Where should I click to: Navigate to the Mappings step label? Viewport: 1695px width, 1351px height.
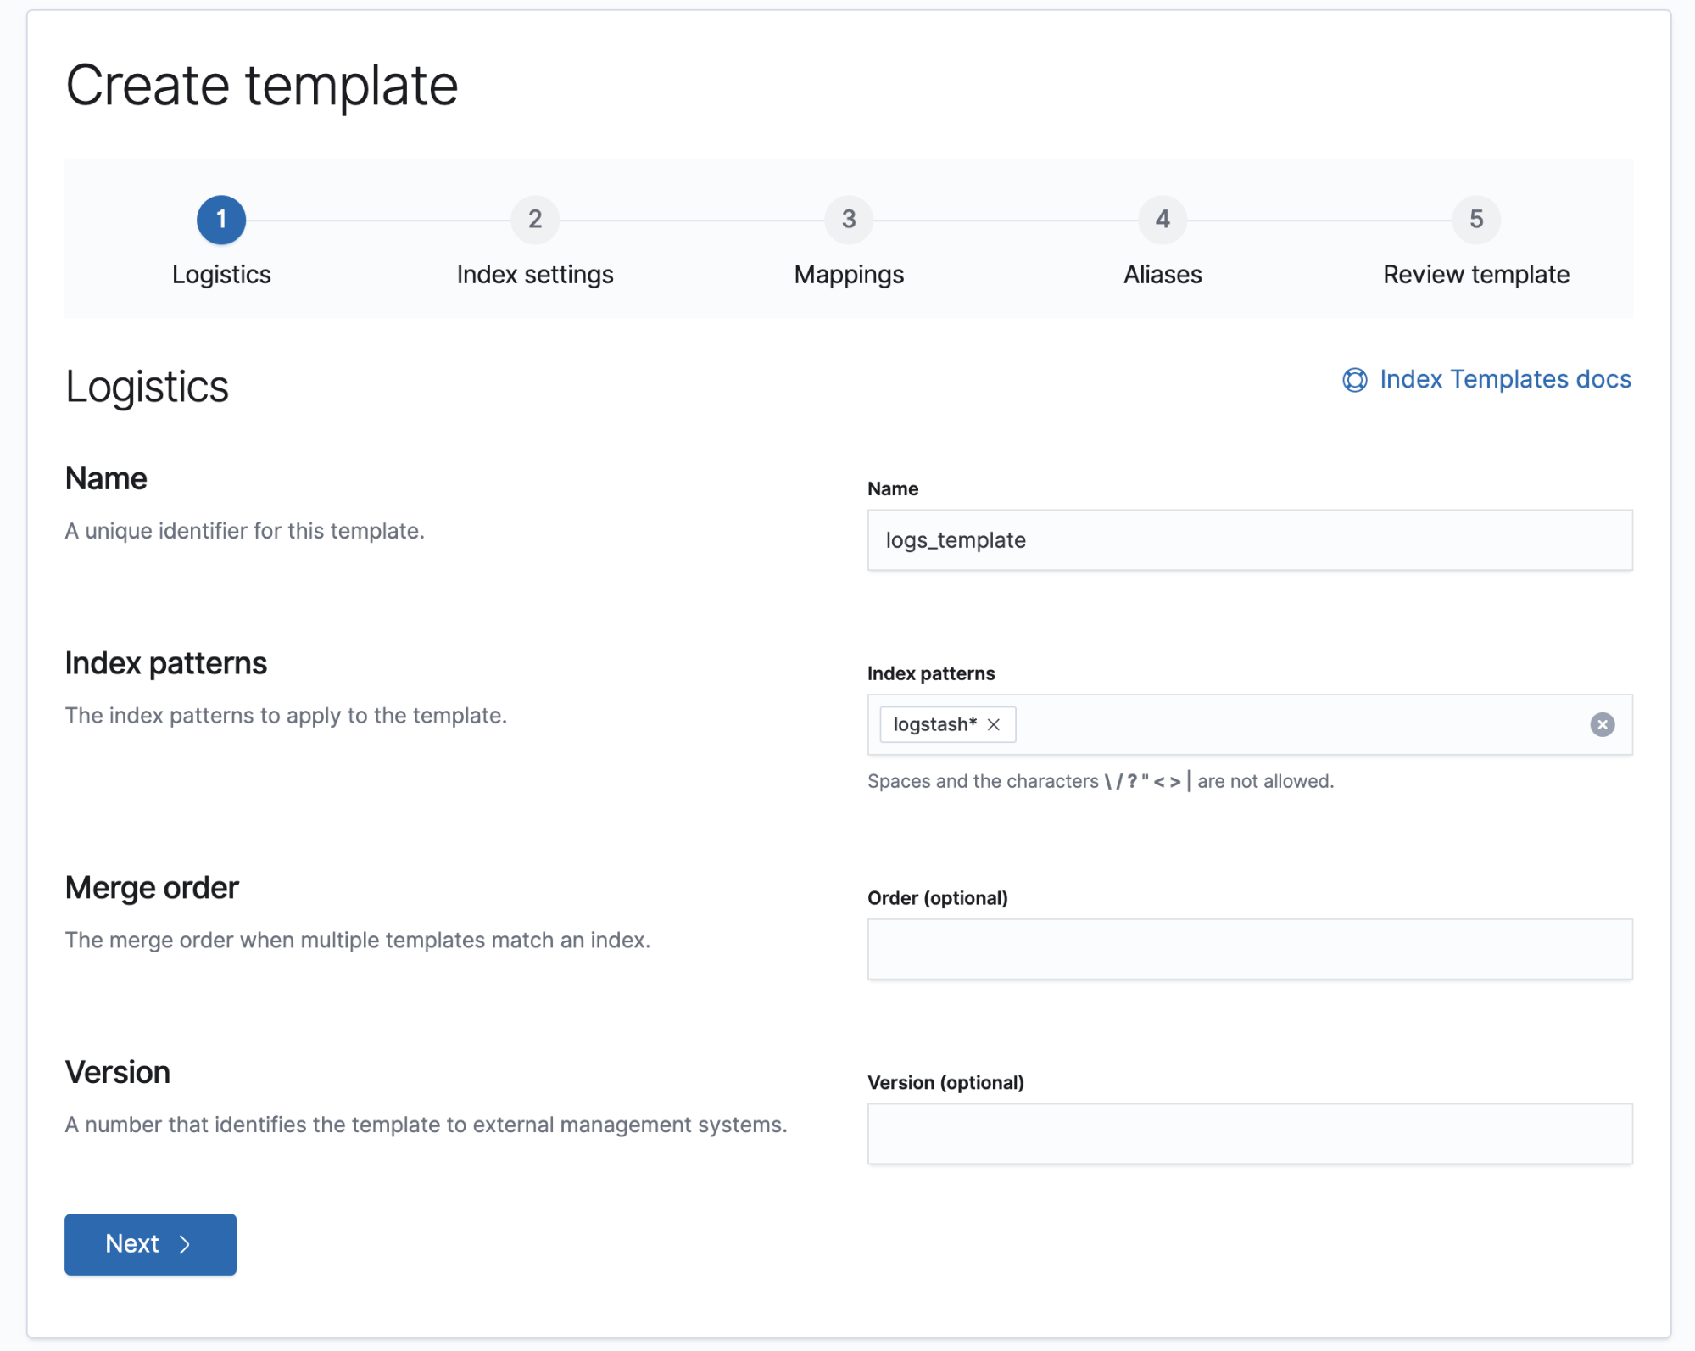(x=848, y=273)
